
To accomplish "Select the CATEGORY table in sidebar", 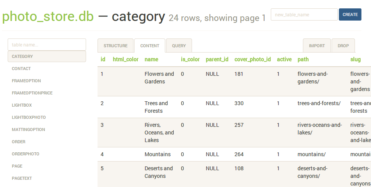I will pyautogui.click(x=47, y=56).
